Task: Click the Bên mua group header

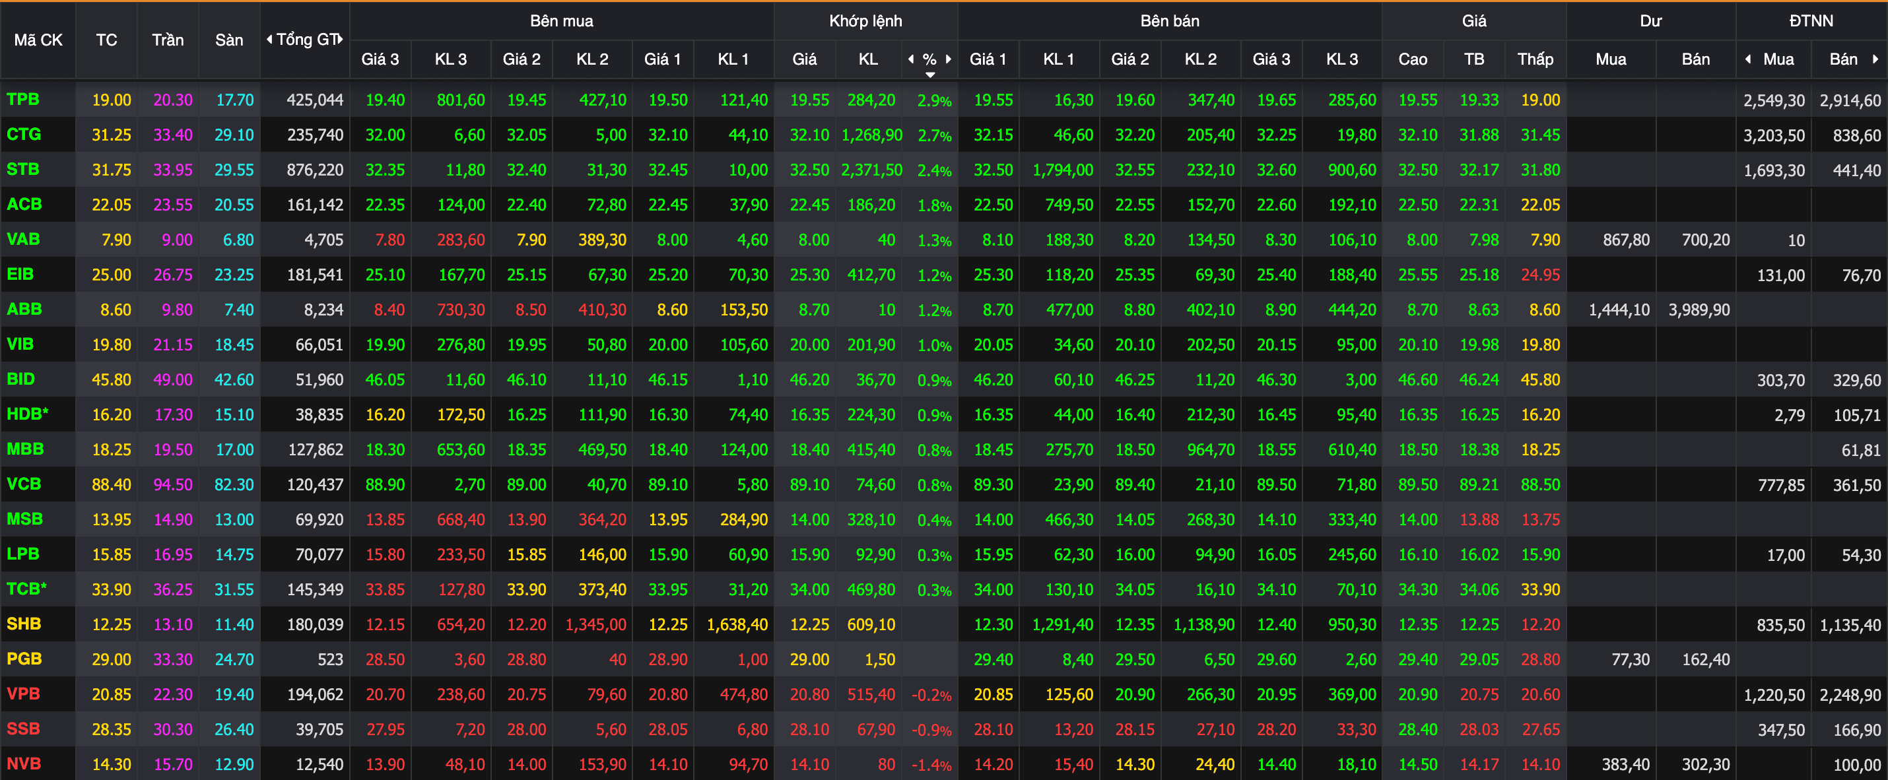Action: (561, 21)
